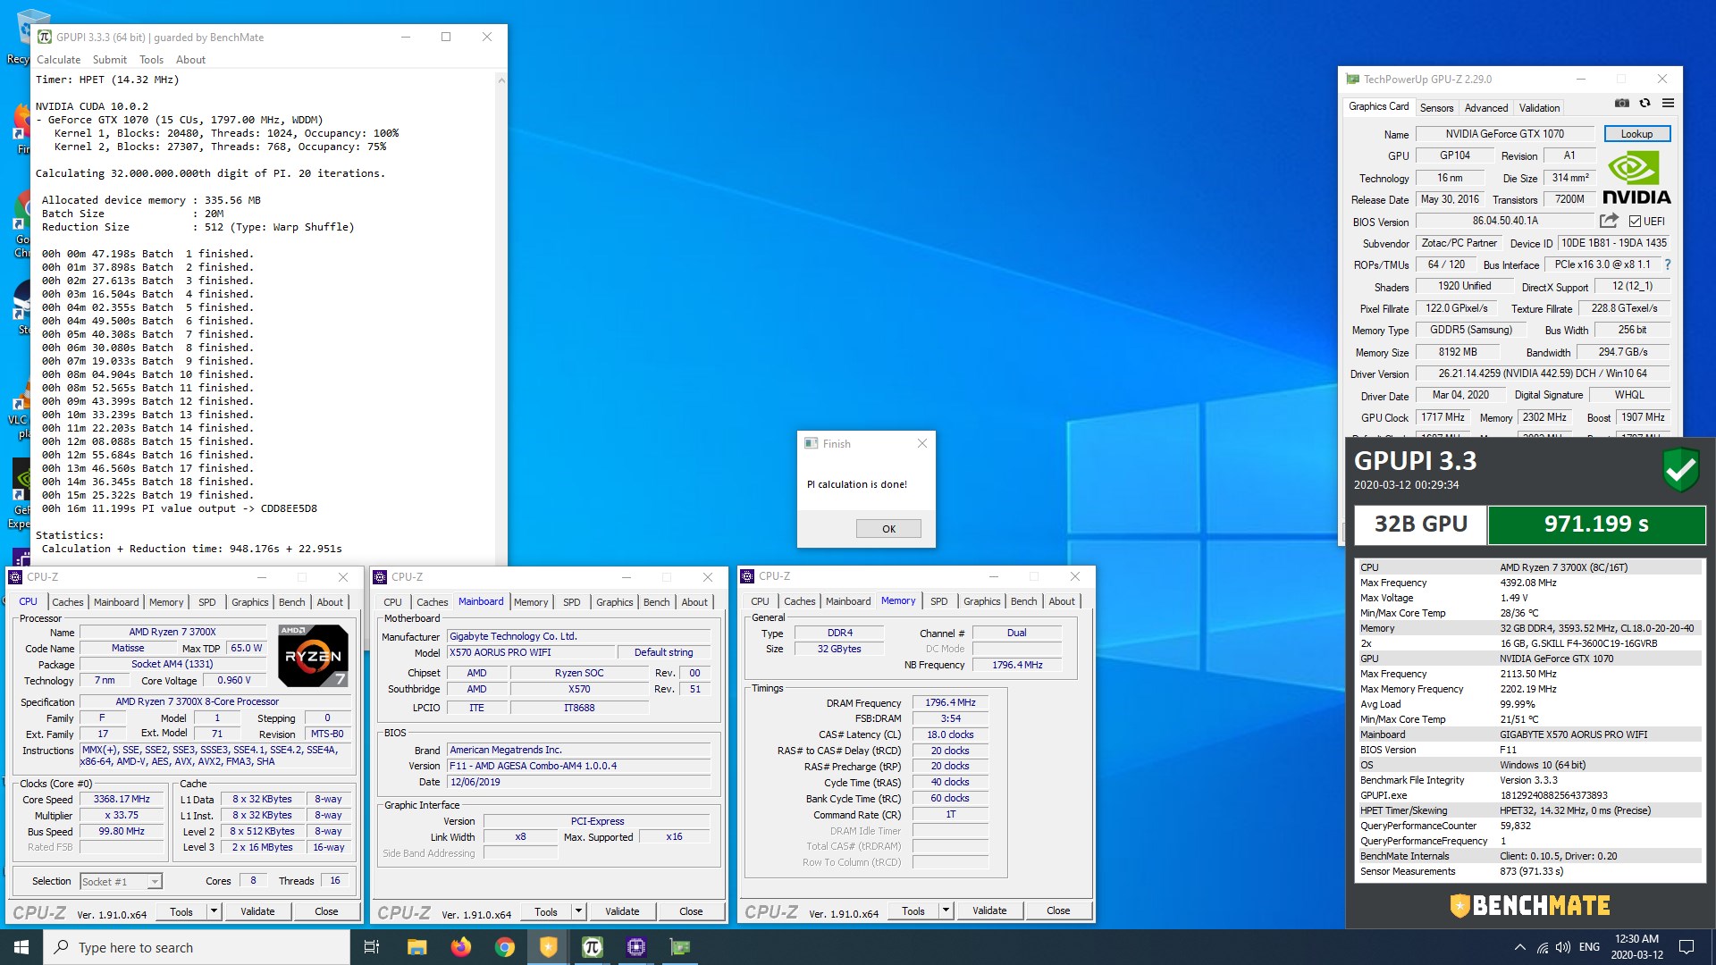Click '3368.17 MHz' core speed value

click(122, 799)
